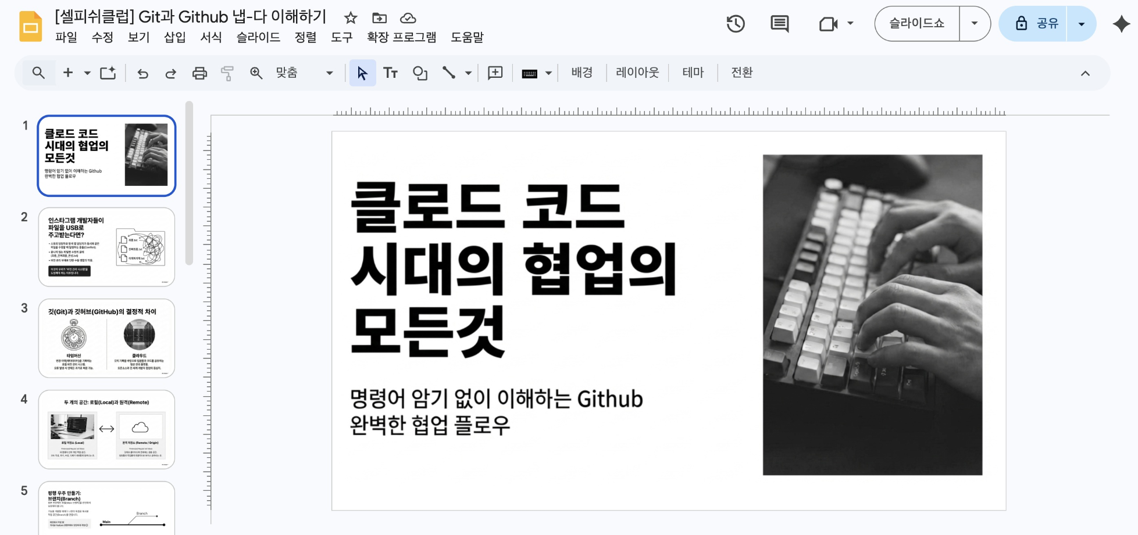This screenshot has width=1138, height=535.
Task: Select the keyboard photo on slide
Action: click(x=872, y=315)
